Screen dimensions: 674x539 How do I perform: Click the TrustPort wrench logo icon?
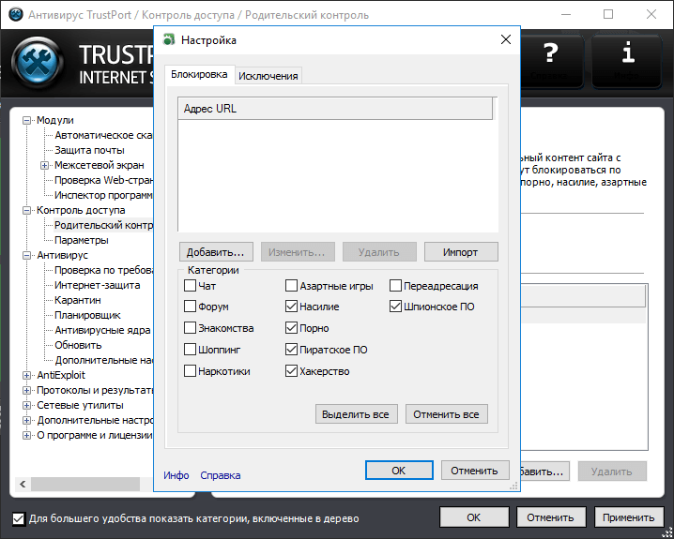tap(38, 61)
